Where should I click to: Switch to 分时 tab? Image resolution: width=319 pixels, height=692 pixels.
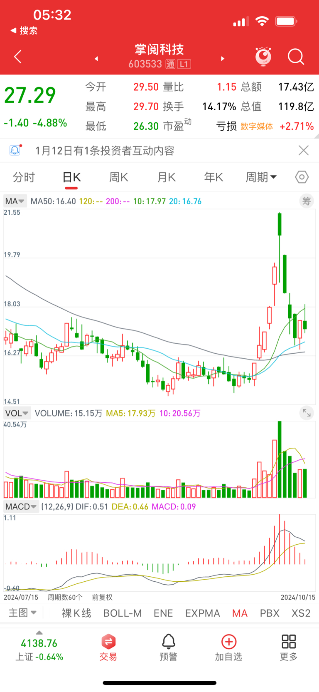click(x=24, y=177)
